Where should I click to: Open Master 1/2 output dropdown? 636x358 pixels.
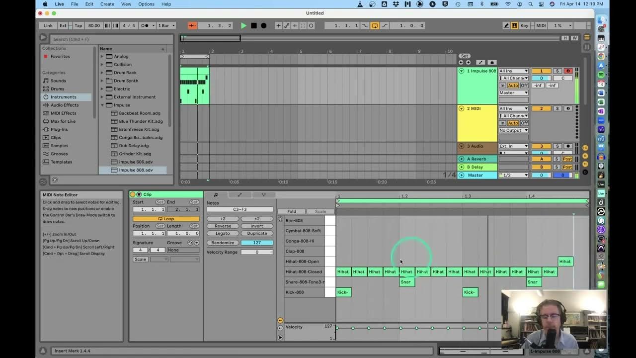tap(514, 175)
